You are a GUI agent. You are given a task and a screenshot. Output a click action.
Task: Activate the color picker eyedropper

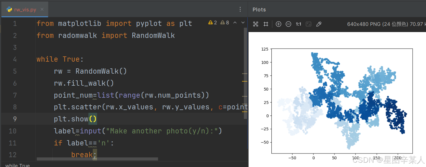[319, 24]
